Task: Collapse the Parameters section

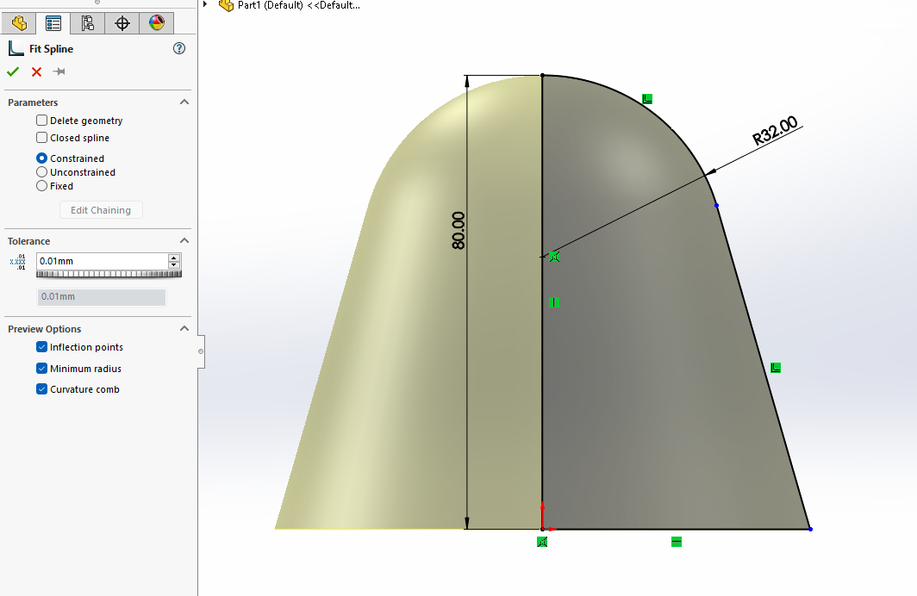Action: (184, 102)
